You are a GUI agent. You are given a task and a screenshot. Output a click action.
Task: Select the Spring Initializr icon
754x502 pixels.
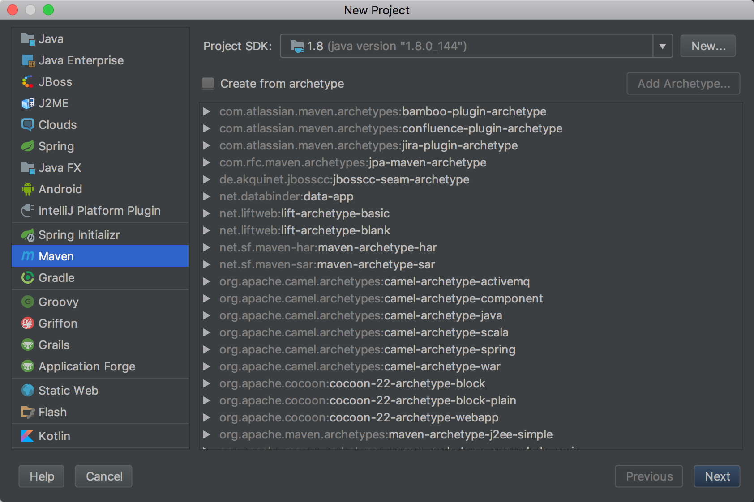pyautogui.click(x=28, y=235)
